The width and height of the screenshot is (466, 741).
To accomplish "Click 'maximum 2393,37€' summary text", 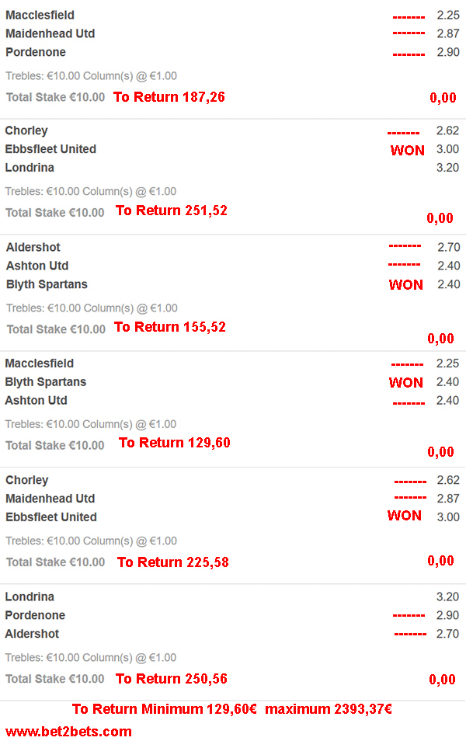I will pyautogui.click(x=329, y=709).
